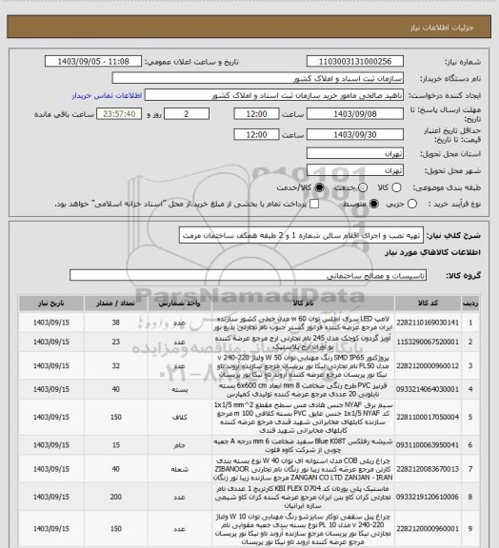Click the price validity date 1403/09/30
Screen dimensions: 499x548
(355, 134)
